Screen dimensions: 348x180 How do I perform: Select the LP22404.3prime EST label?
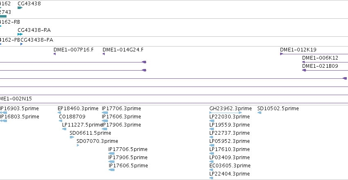(229, 174)
